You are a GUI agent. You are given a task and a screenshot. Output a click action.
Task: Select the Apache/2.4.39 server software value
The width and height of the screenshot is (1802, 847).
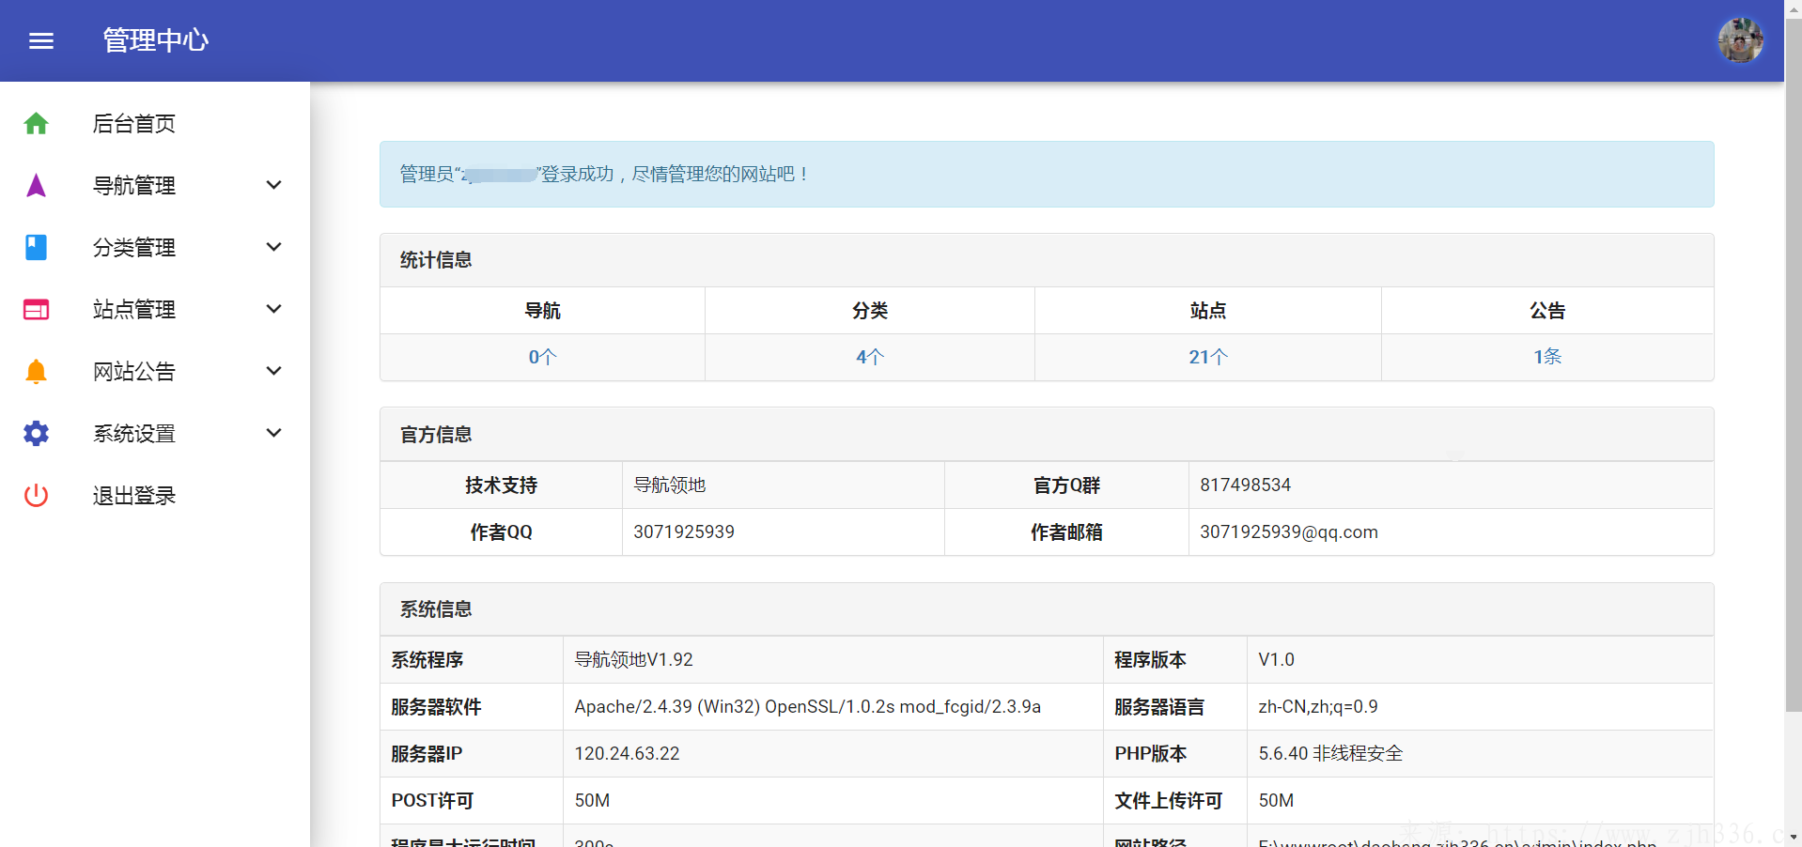coord(833,707)
